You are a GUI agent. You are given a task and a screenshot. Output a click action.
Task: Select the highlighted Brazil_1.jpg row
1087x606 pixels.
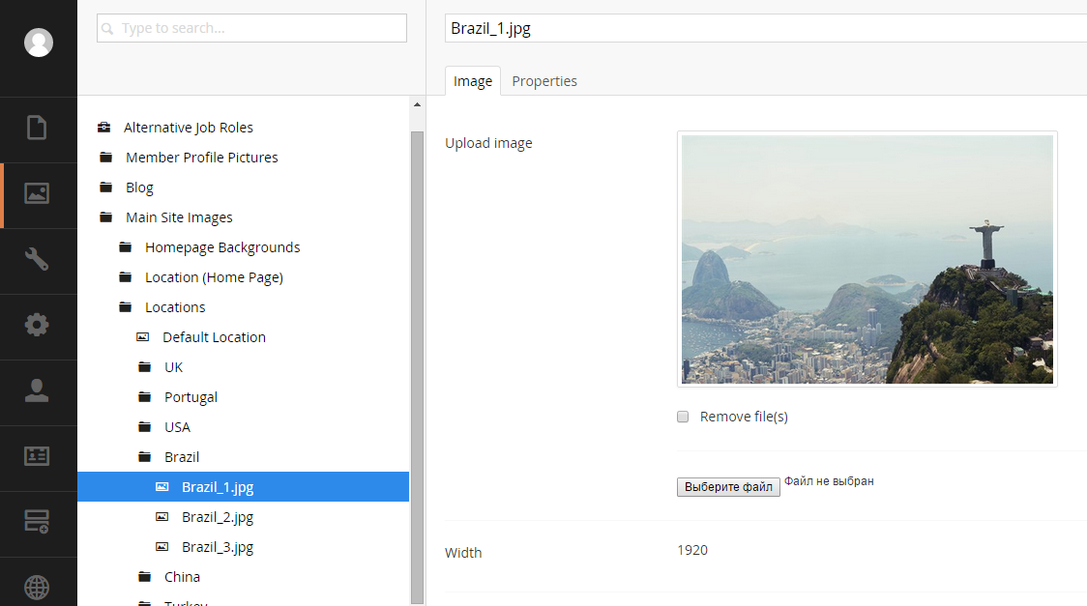244,487
